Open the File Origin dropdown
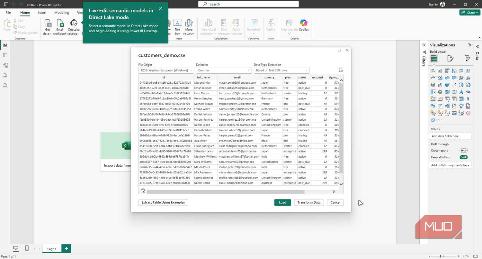The height and width of the screenshot is (259, 482). click(x=166, y=70)
